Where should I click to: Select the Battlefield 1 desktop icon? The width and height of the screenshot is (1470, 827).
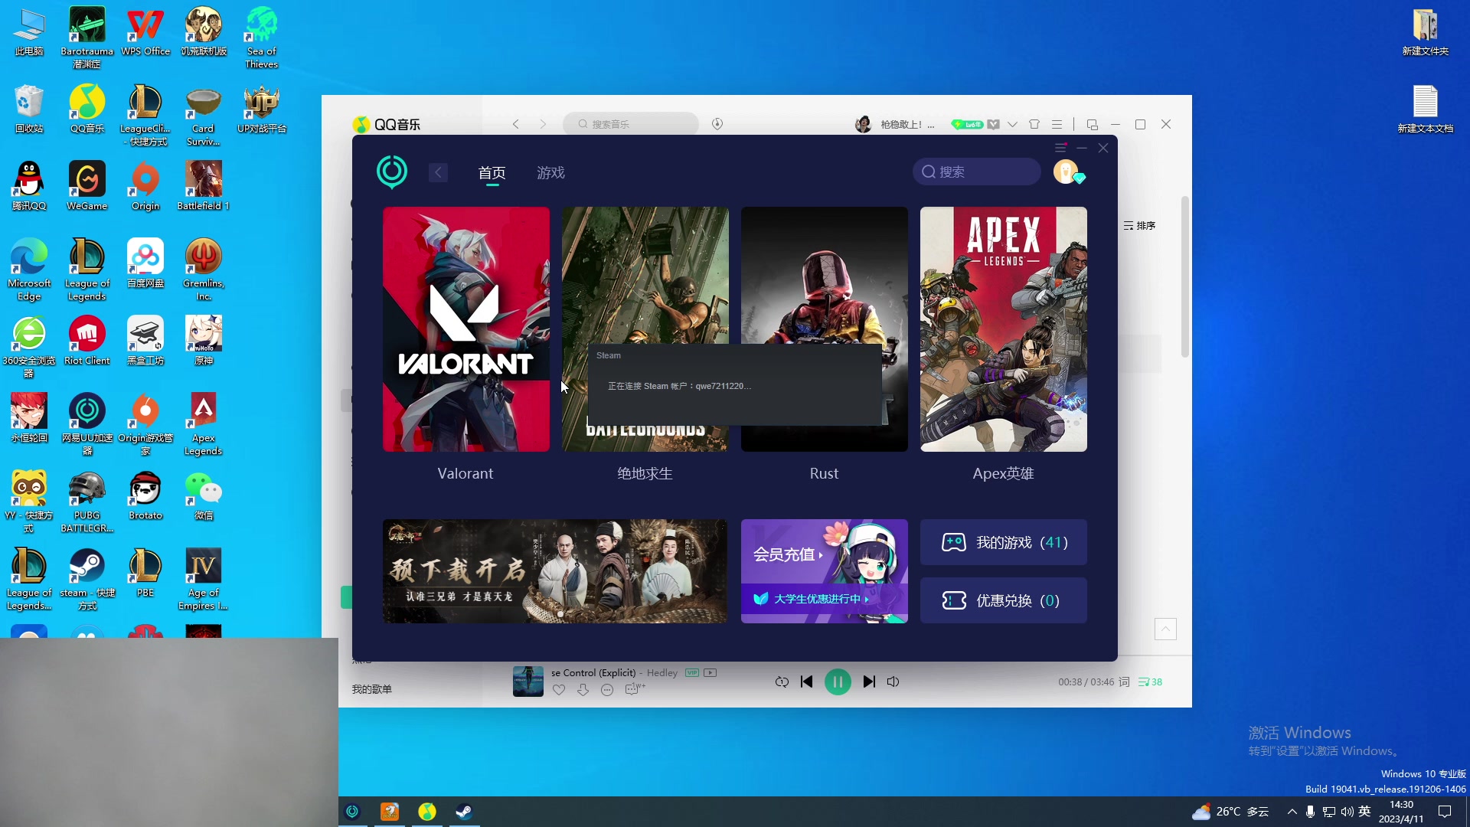(204, 186)
